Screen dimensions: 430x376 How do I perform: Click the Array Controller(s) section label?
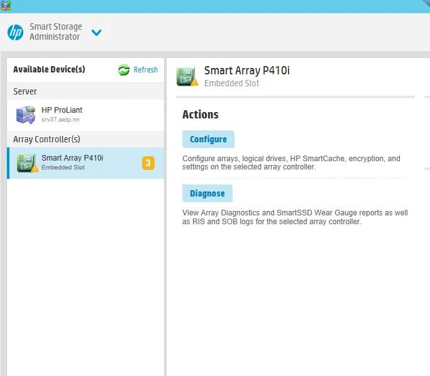tap(47, 139)
